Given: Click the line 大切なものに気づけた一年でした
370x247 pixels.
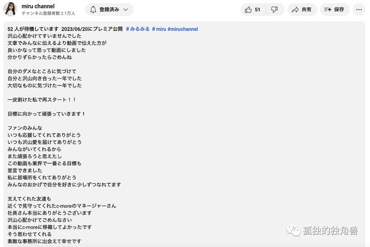Looking at the screenshot, I should coord(45,85).
